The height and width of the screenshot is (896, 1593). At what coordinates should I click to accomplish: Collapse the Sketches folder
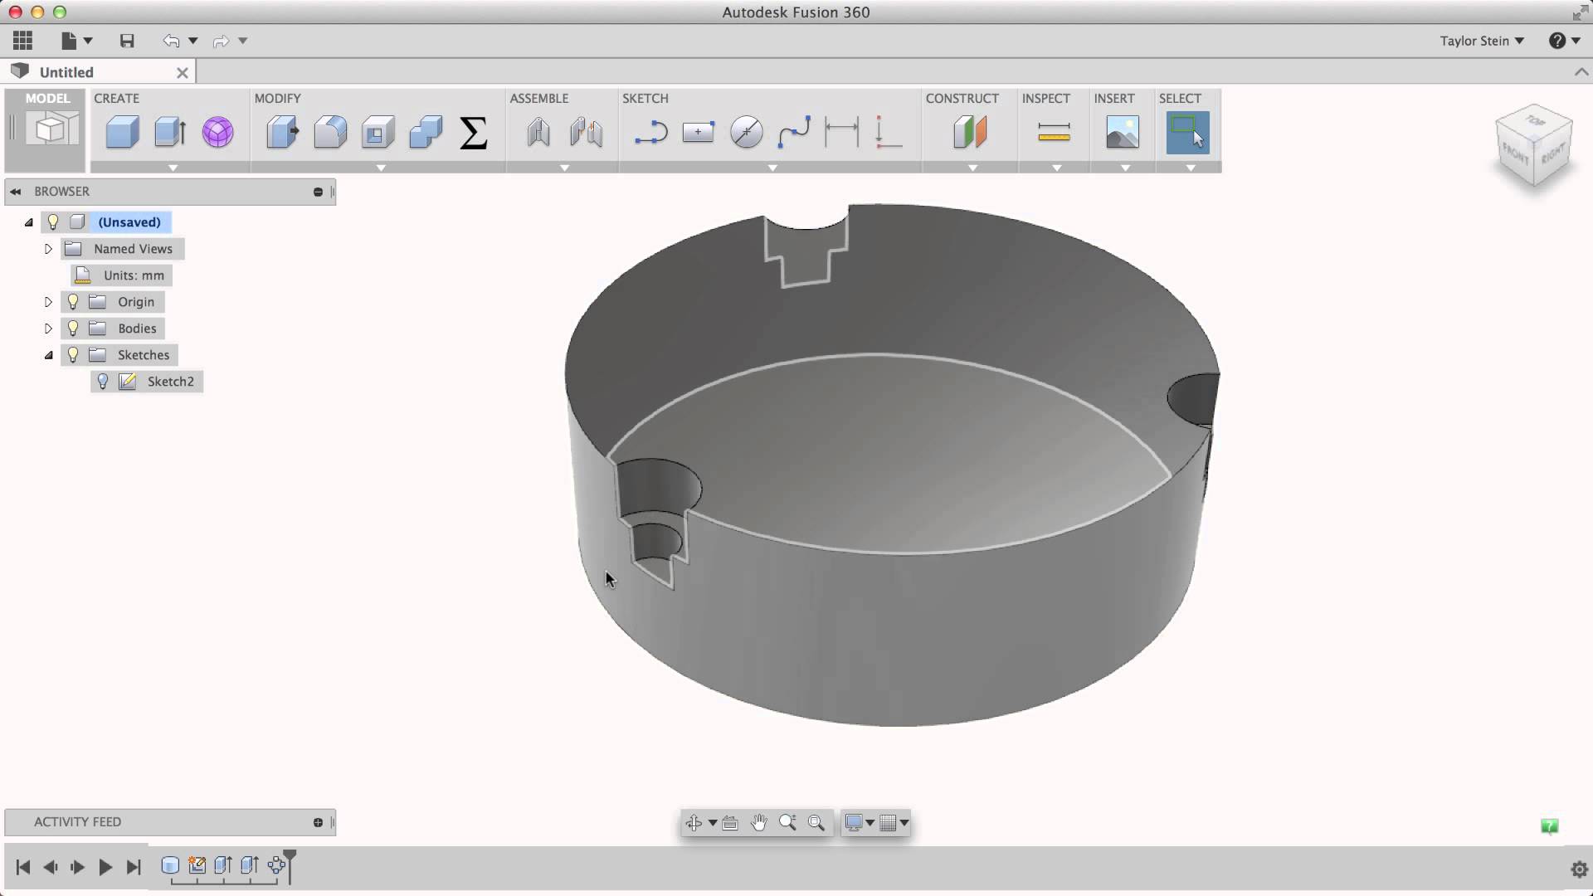pyautogui.click(x=48, y=354)
